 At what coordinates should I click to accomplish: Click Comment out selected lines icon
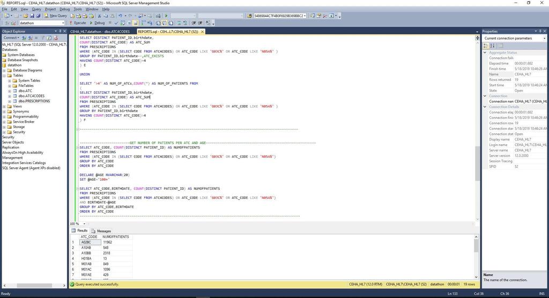[x=179, y=23]
